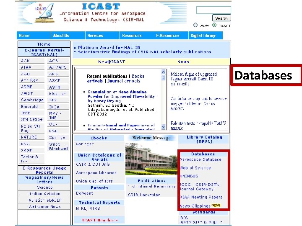Viewport: 302px width, 226px height.
Task: Click the Search button
Action: coord(221,18)
